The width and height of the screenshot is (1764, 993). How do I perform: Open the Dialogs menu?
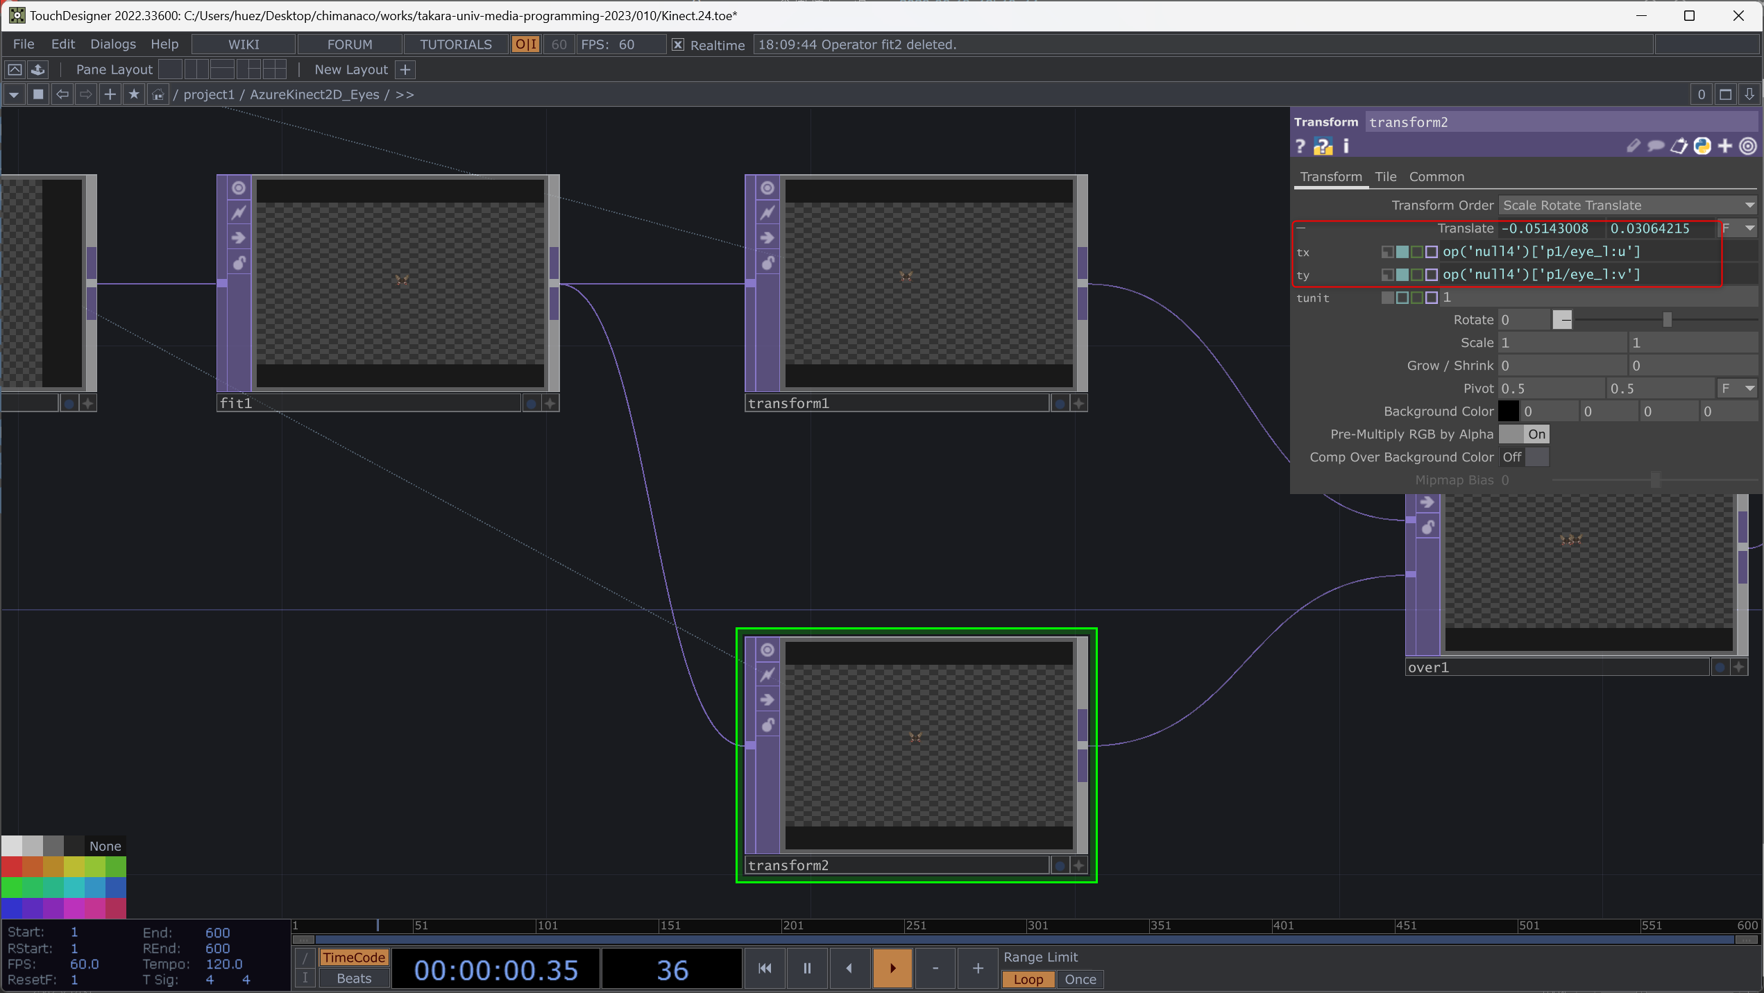coord(113,44)
